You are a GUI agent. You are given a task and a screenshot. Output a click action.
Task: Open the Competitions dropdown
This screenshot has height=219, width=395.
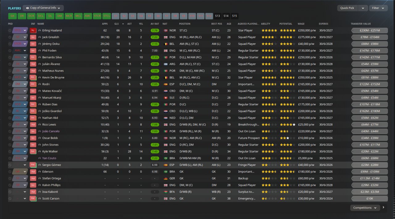[365, 208]
